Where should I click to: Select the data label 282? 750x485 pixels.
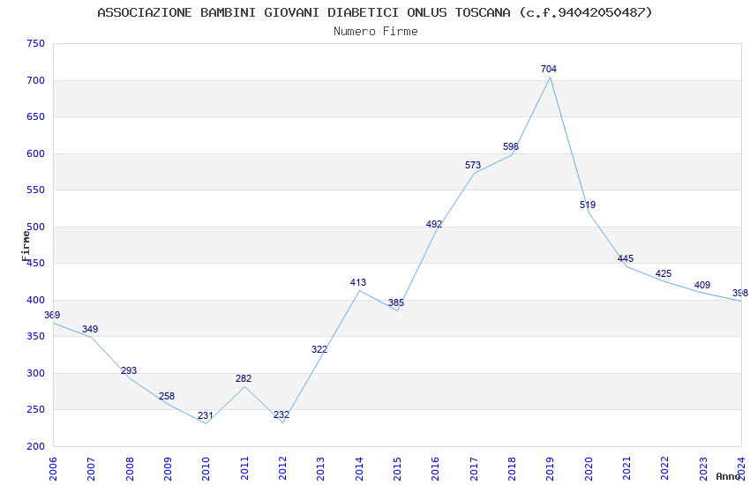(x=244, y=378)
